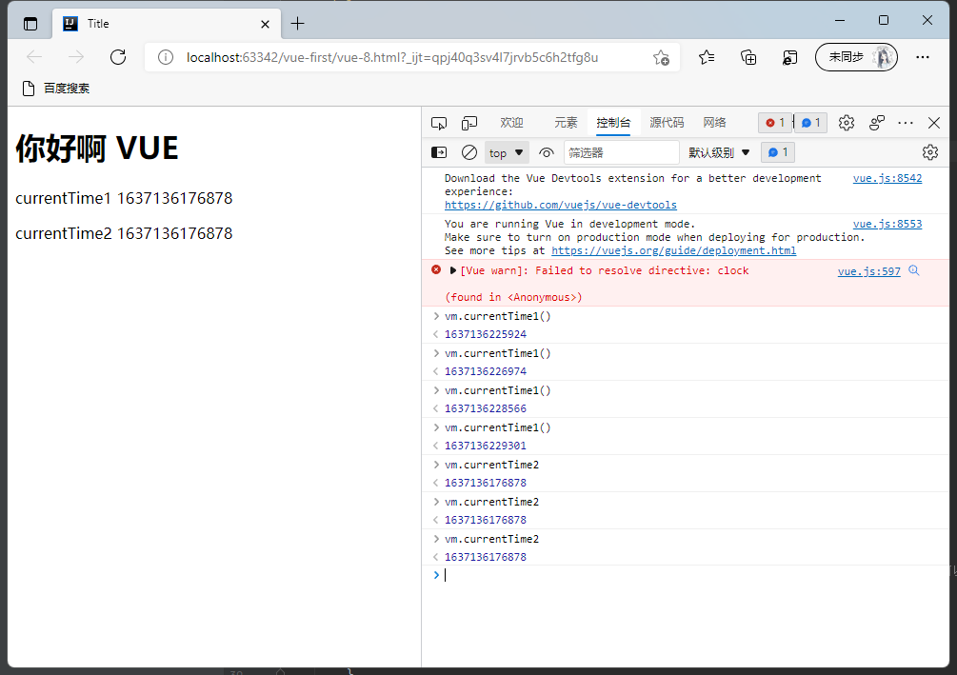Image resolution: width=957 pixels, height=675 pixels.
Task: Open the DevTools more options menu
Action: pyautogui.click(x=906, y=123)
